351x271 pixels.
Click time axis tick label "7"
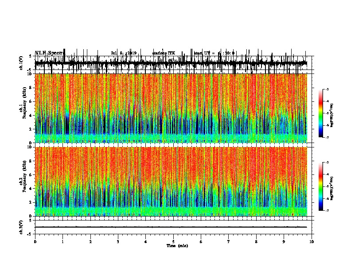tap(229, 242)
